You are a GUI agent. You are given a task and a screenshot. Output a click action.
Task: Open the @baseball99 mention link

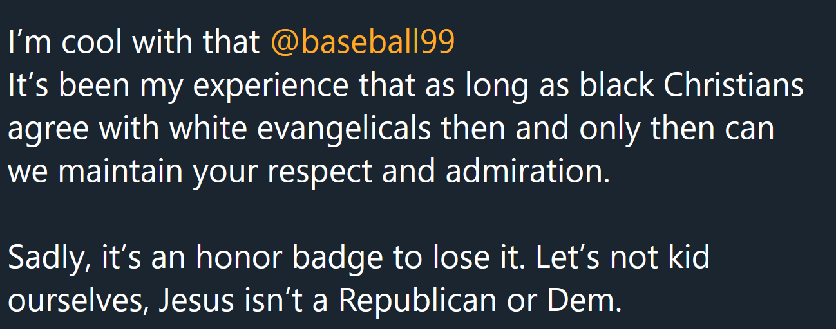click(x=363, y=42)
